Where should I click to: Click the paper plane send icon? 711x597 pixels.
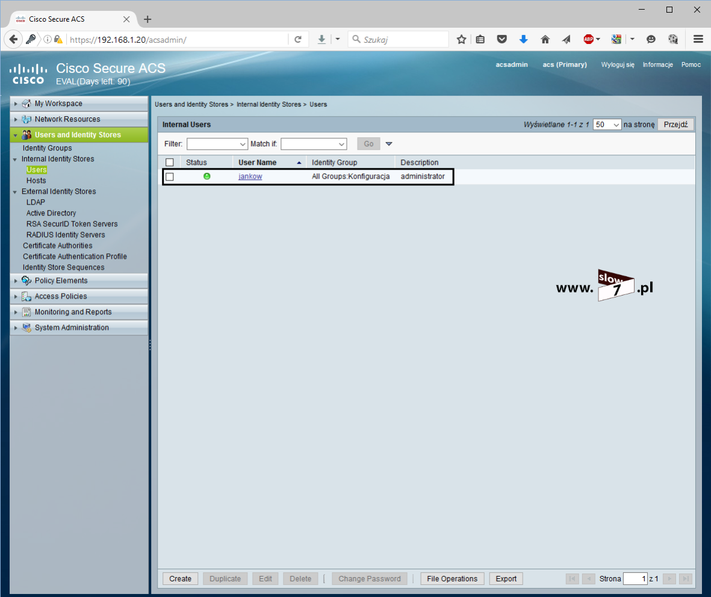pos(567,40)
